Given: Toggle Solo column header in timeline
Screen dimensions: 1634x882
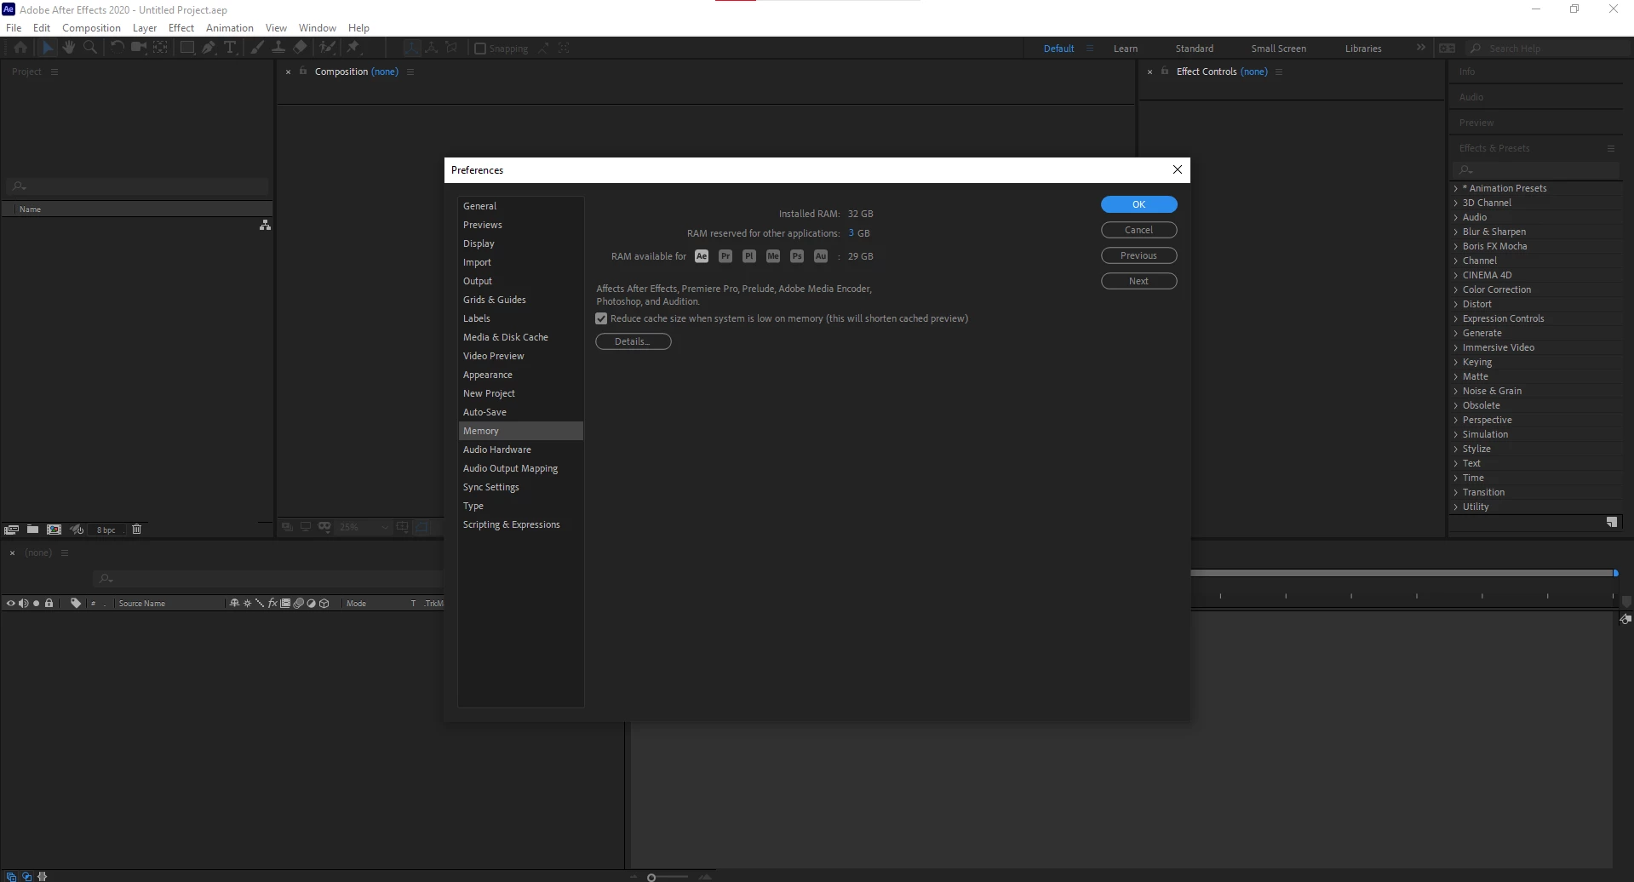Looking at the screenshot, I should (x=36, y=604).
